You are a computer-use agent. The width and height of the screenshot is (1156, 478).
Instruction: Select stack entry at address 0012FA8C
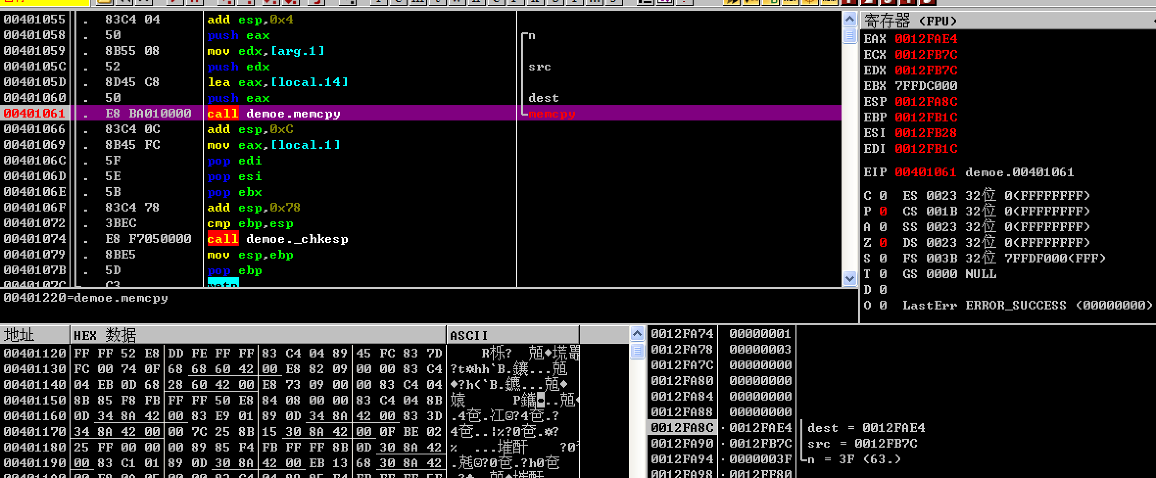pyautogui.click(x=682, y=428)
